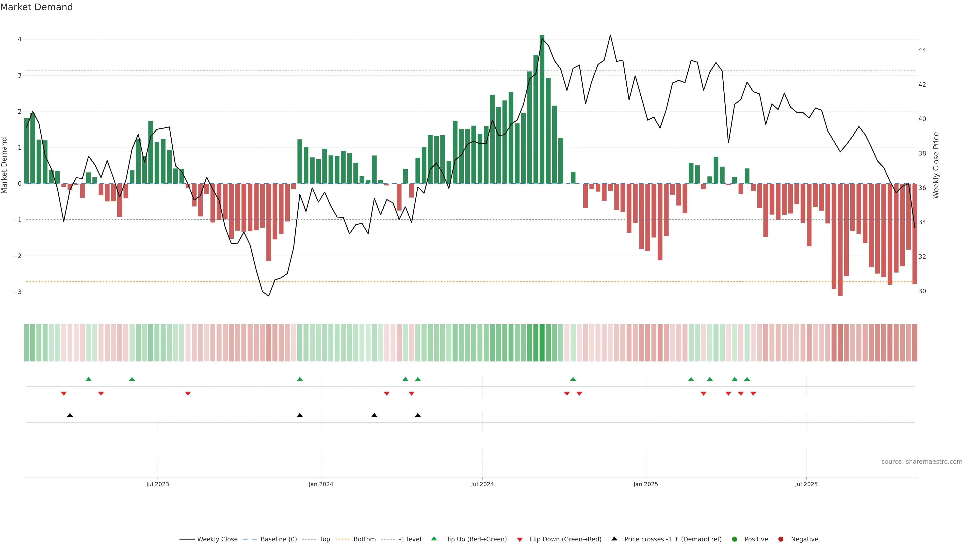Click the Market Demand chart title
Viewport: 975px width, 548px height.
point(36,7)
